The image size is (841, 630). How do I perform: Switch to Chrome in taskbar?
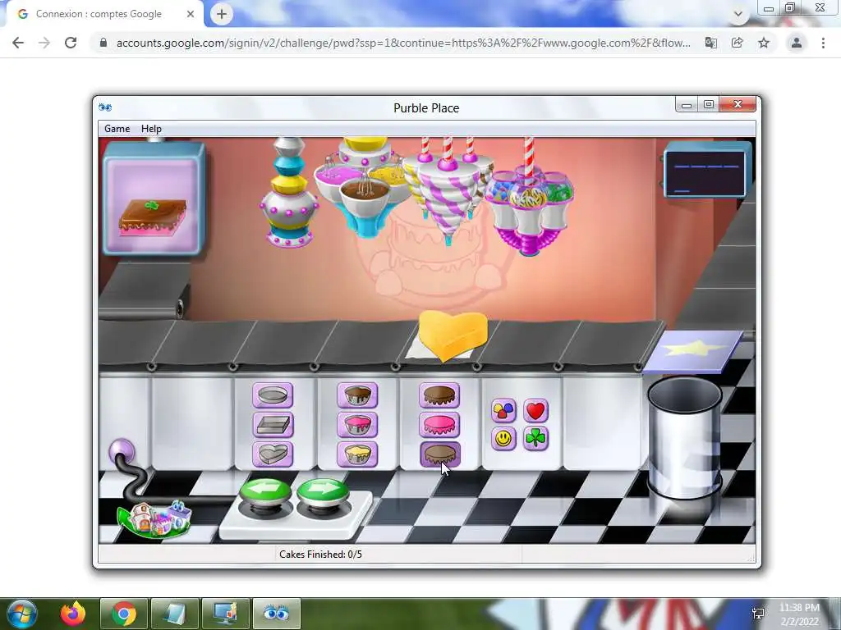click(124, 614)
